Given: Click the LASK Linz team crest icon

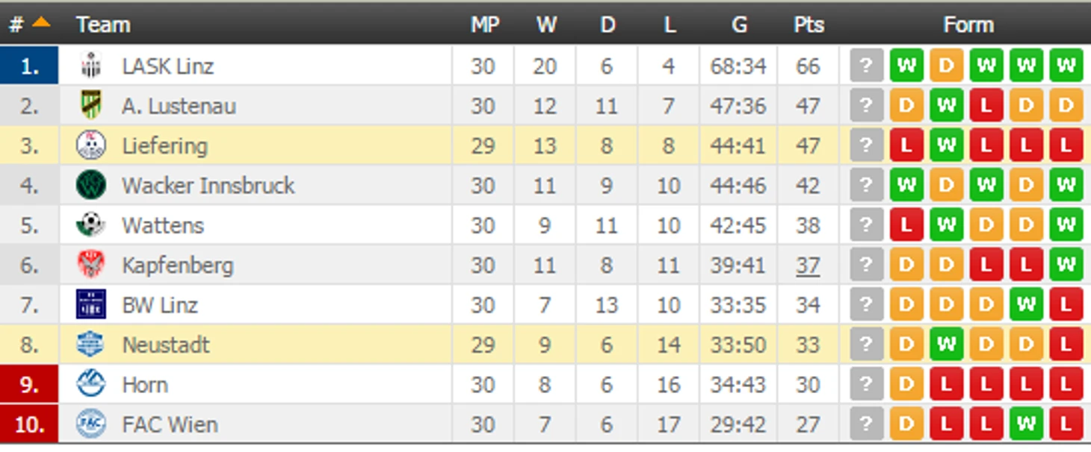Looking at the screenshot, I should pyautogui.click(x=91, y=66).
